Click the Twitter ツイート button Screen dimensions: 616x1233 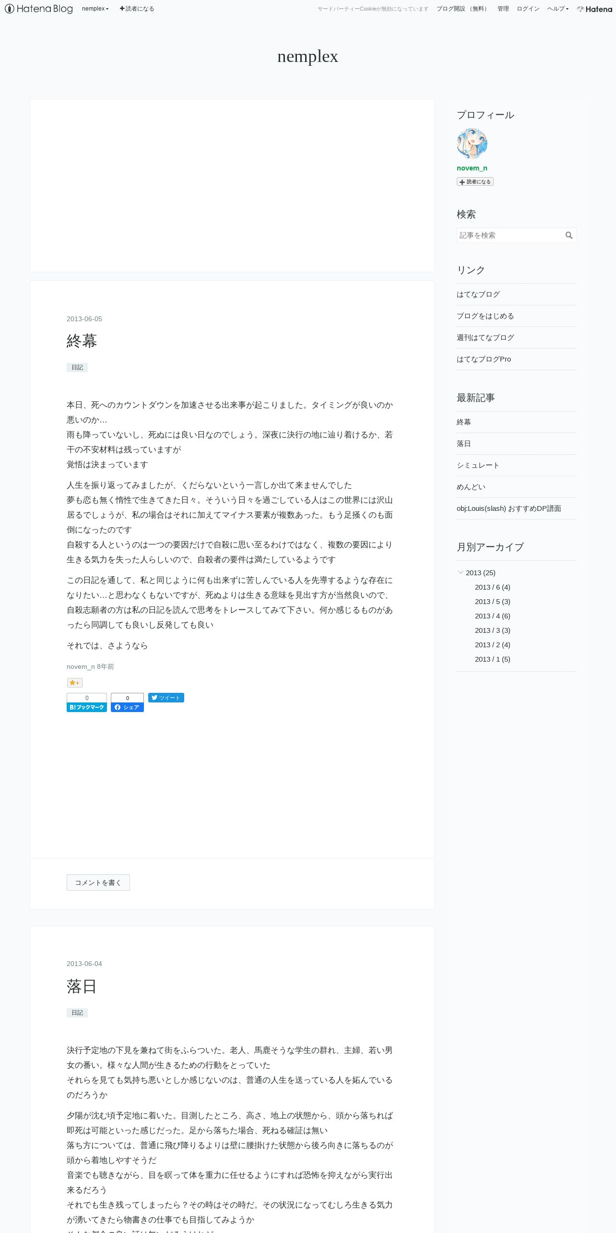pyautogui.click(x=166, y=698)
